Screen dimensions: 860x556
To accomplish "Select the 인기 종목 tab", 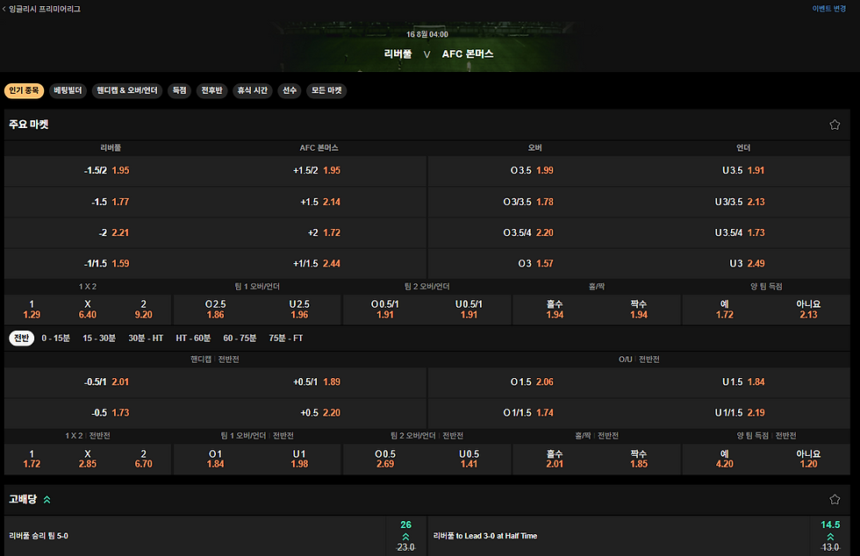I will [x=25, y=90].
